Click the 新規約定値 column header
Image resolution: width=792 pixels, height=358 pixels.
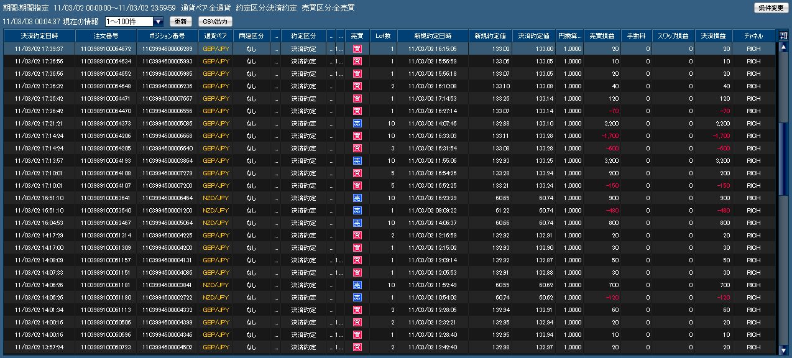pos(490,36)
